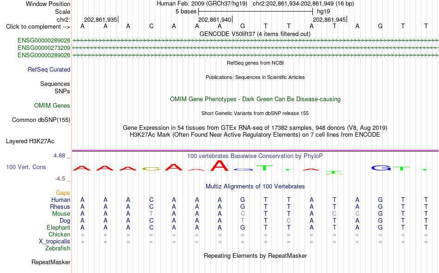Click the Layered H3K27Ac label
Image resolution: width=439 pixels, height=273 pixels.
click(30, 141)
